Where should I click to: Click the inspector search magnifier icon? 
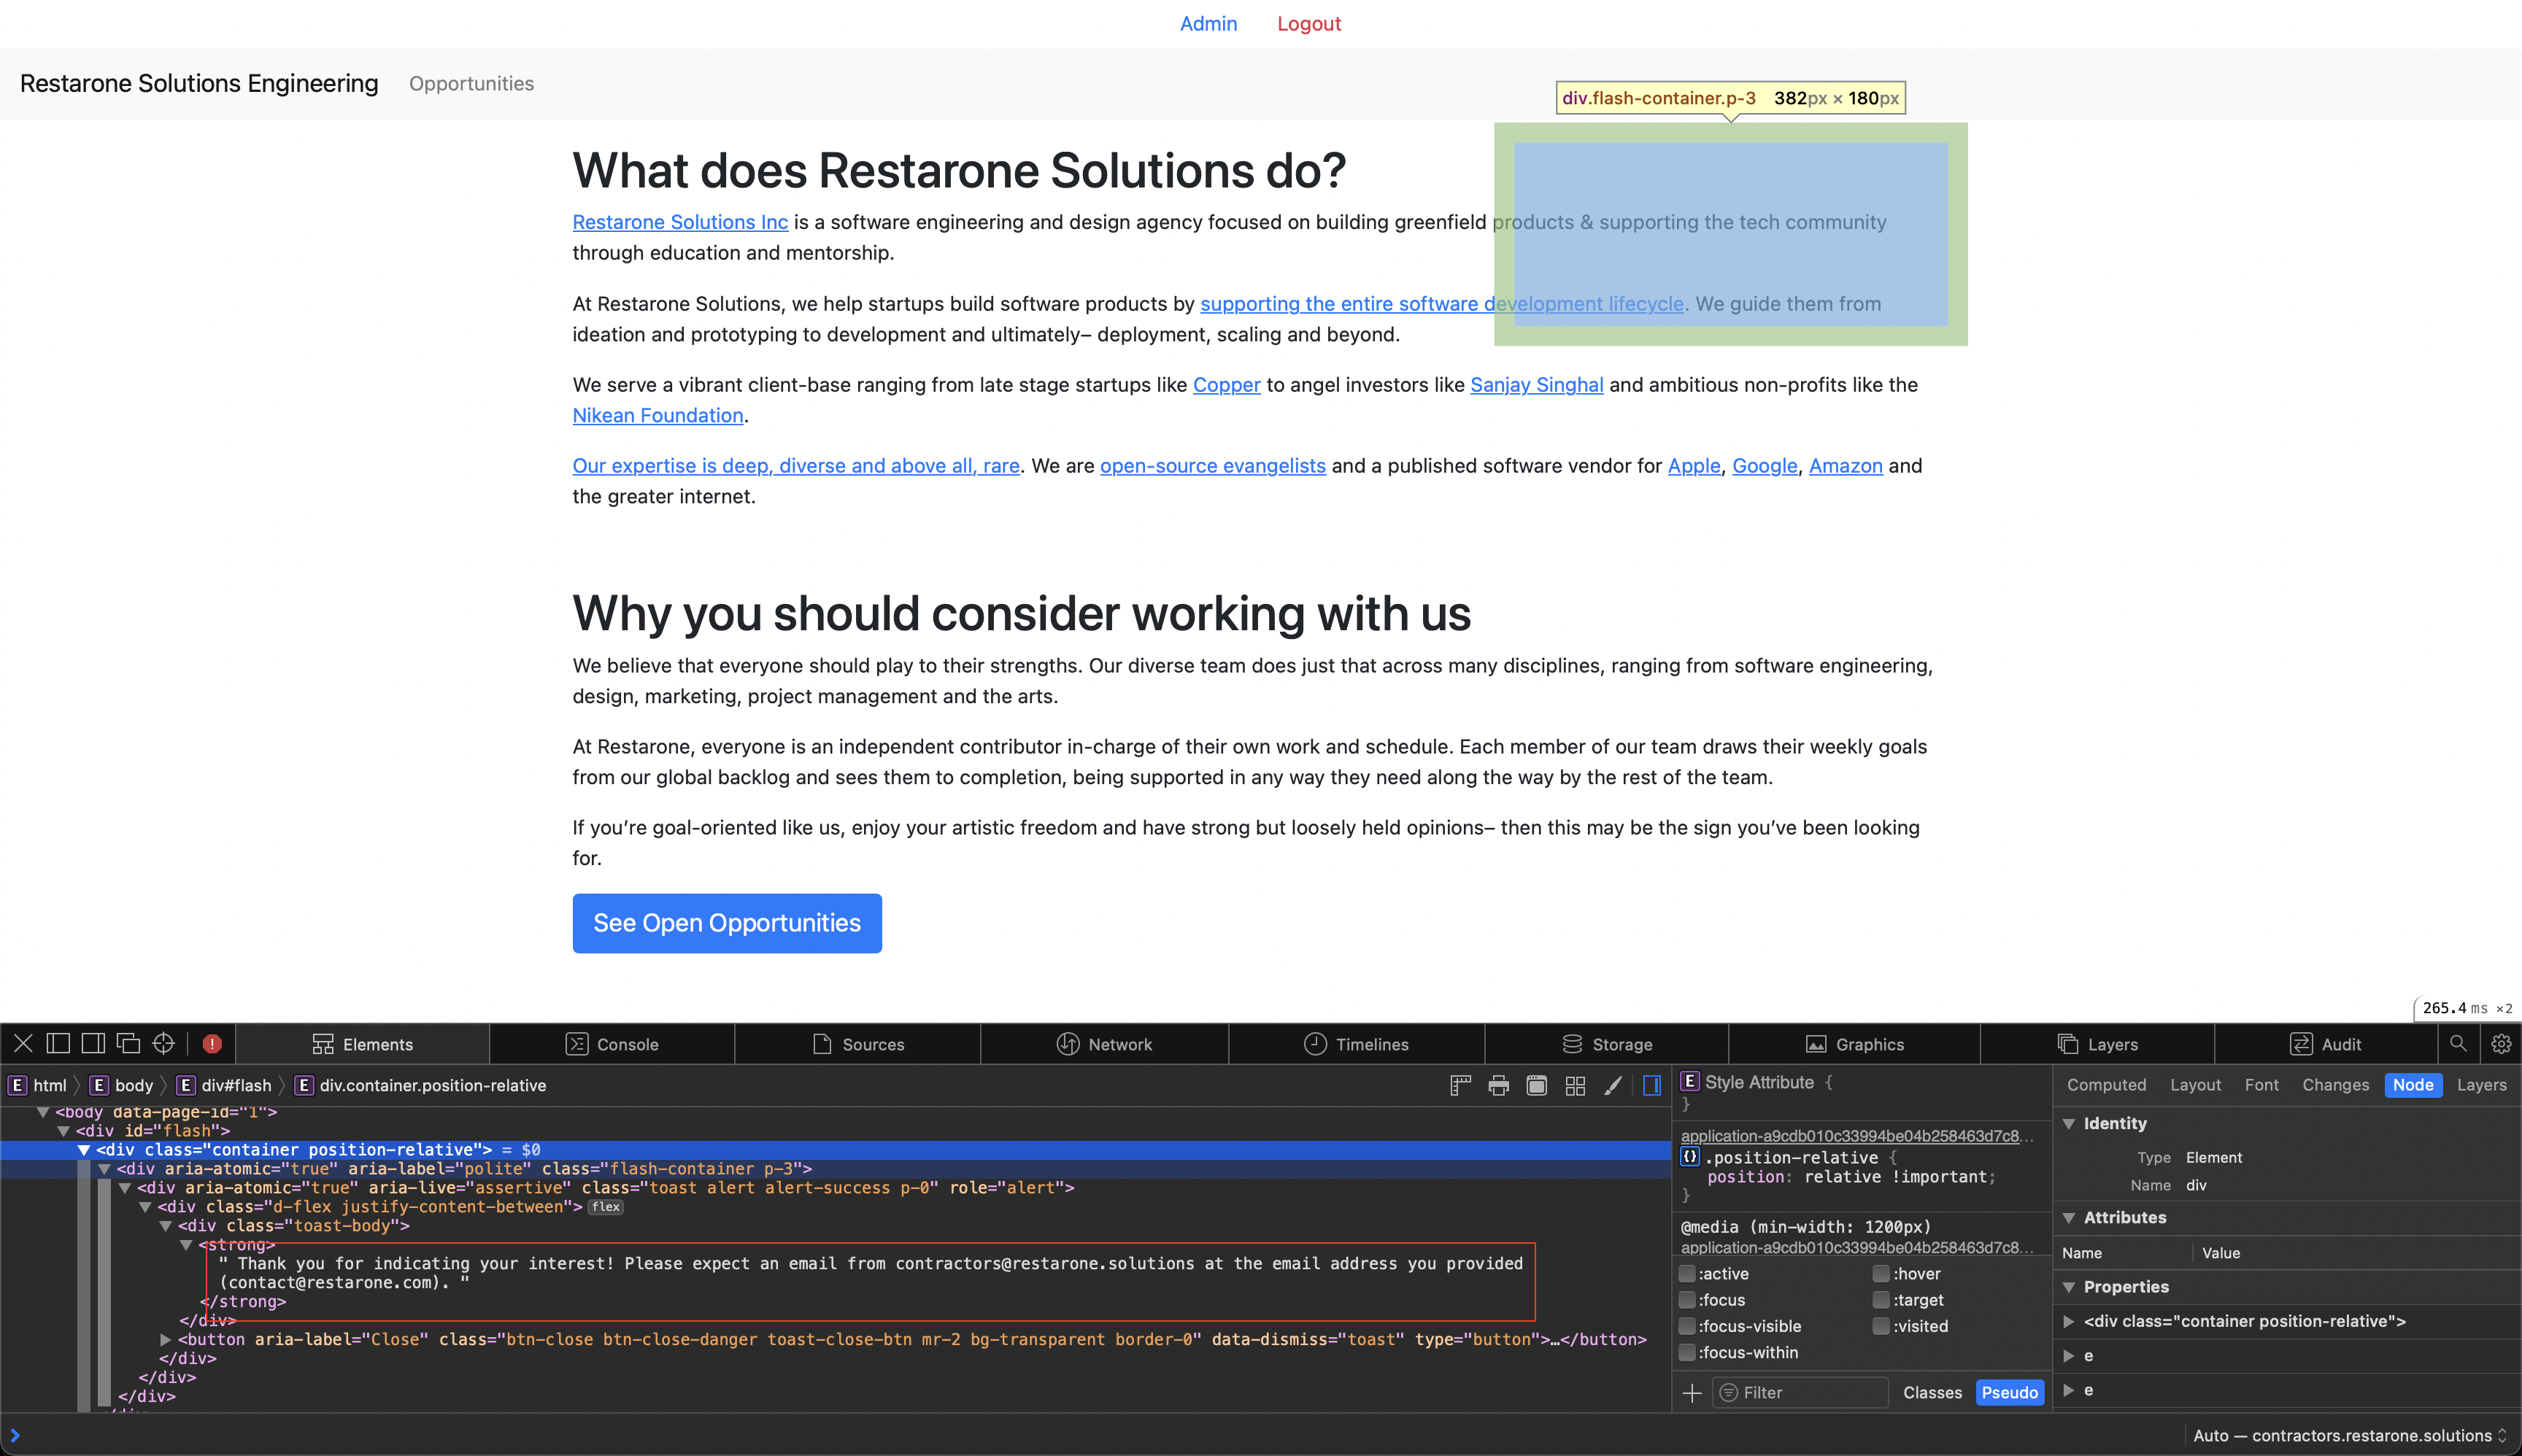2458,1043
